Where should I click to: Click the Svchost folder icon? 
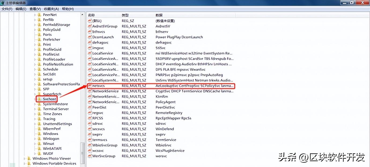39,99
